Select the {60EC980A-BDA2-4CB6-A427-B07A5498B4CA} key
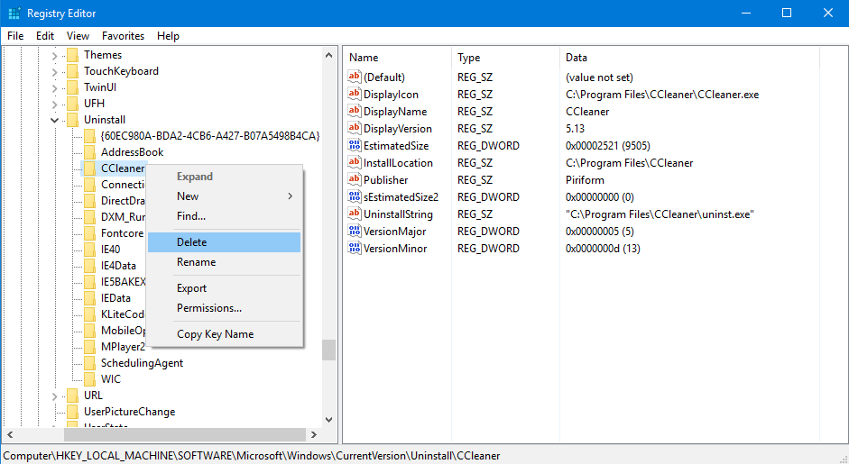849x464 pixels. (x=210, y=136)
